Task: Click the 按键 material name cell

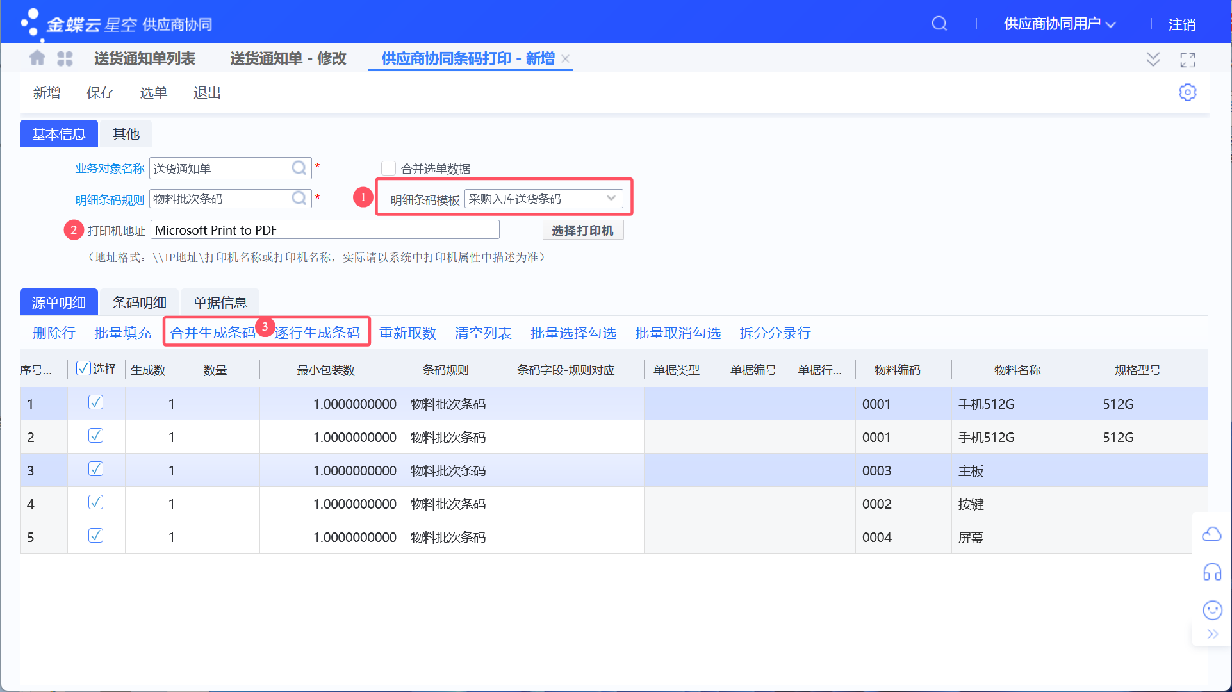Action: tap(1023, 504)
